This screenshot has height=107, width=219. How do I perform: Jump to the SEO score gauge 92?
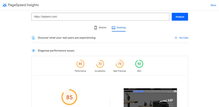point(139,64)
